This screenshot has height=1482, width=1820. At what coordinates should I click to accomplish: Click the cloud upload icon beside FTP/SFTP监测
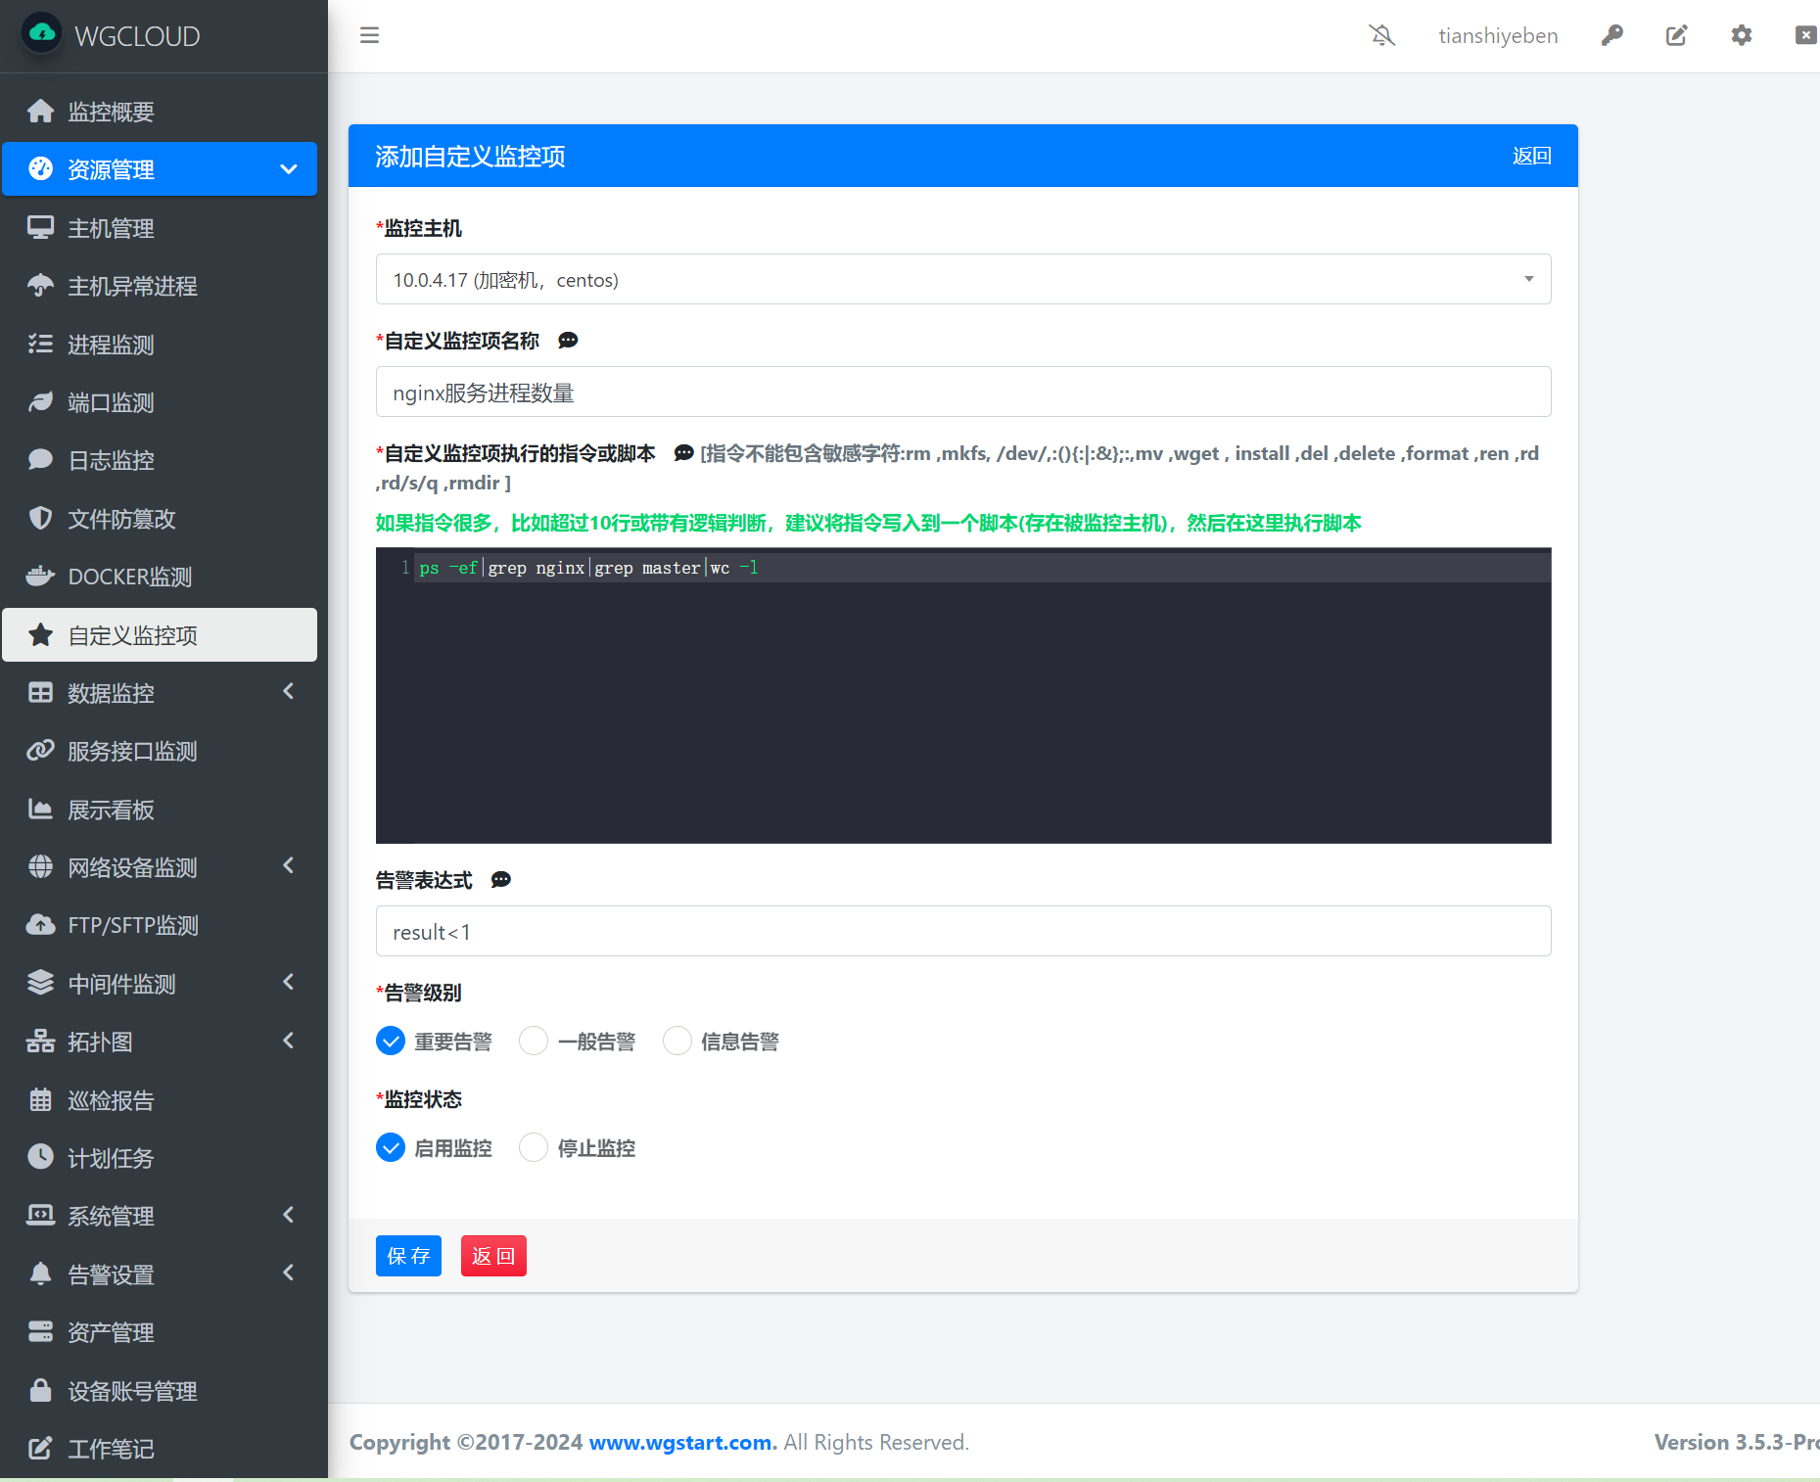click(40, 925)
